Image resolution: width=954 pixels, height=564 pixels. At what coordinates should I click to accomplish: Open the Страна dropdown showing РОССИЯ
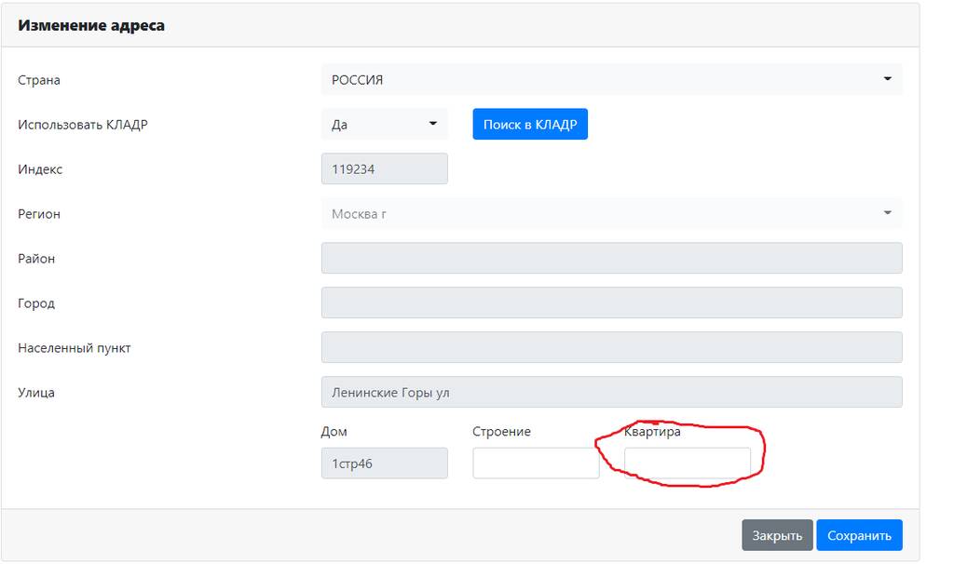click(611, 80)
